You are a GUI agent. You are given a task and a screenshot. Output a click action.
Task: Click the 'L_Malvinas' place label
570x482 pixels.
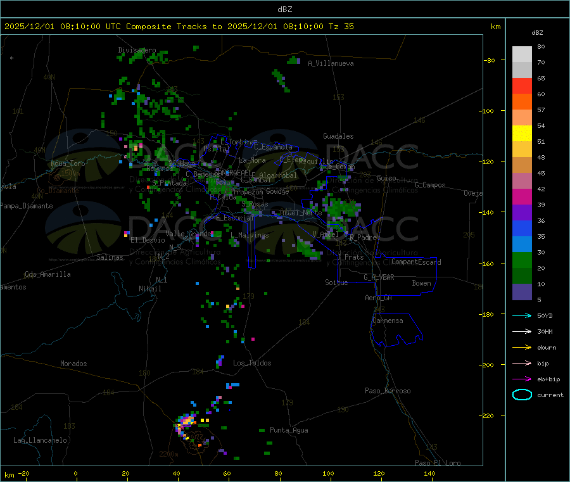click(x=250, y=235)
